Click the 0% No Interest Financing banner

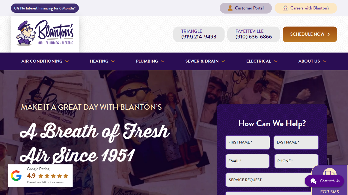[45, 8]
